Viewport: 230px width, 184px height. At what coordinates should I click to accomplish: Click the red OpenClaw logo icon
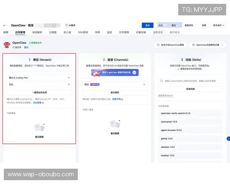pyautogui.click(x=7, y=45)
